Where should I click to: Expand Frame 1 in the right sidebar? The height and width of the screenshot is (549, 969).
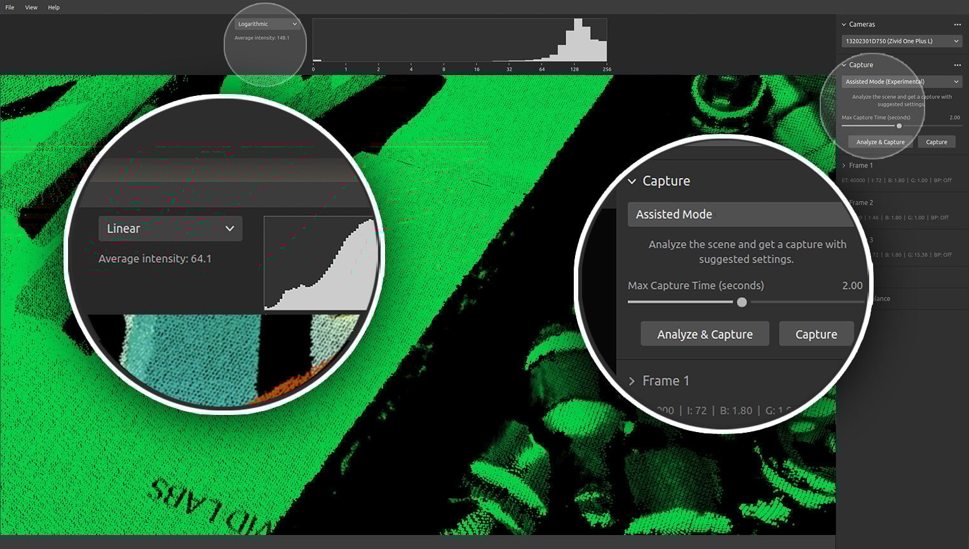[x=844, y=166]
